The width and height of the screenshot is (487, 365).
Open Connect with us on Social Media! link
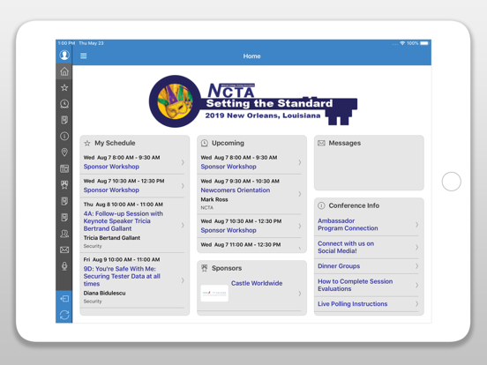[x=346, y=248]
